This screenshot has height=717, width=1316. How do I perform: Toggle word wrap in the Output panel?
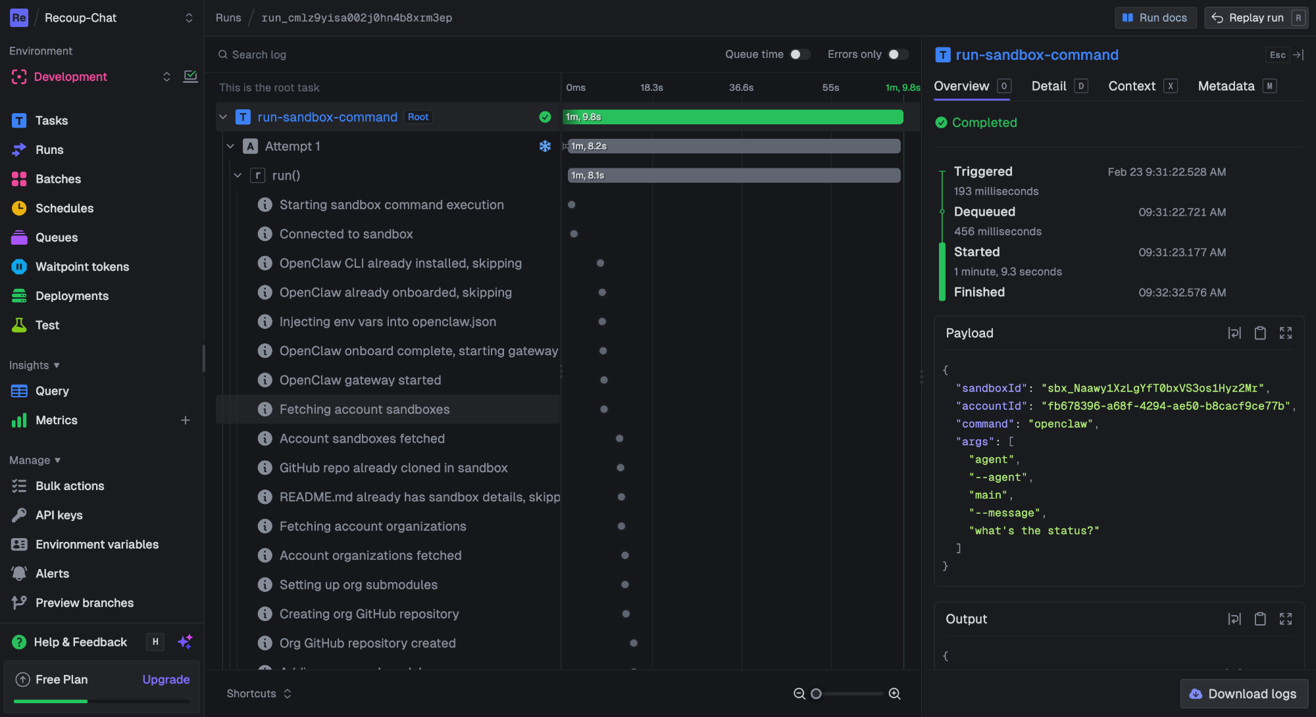coord(1234,619)
